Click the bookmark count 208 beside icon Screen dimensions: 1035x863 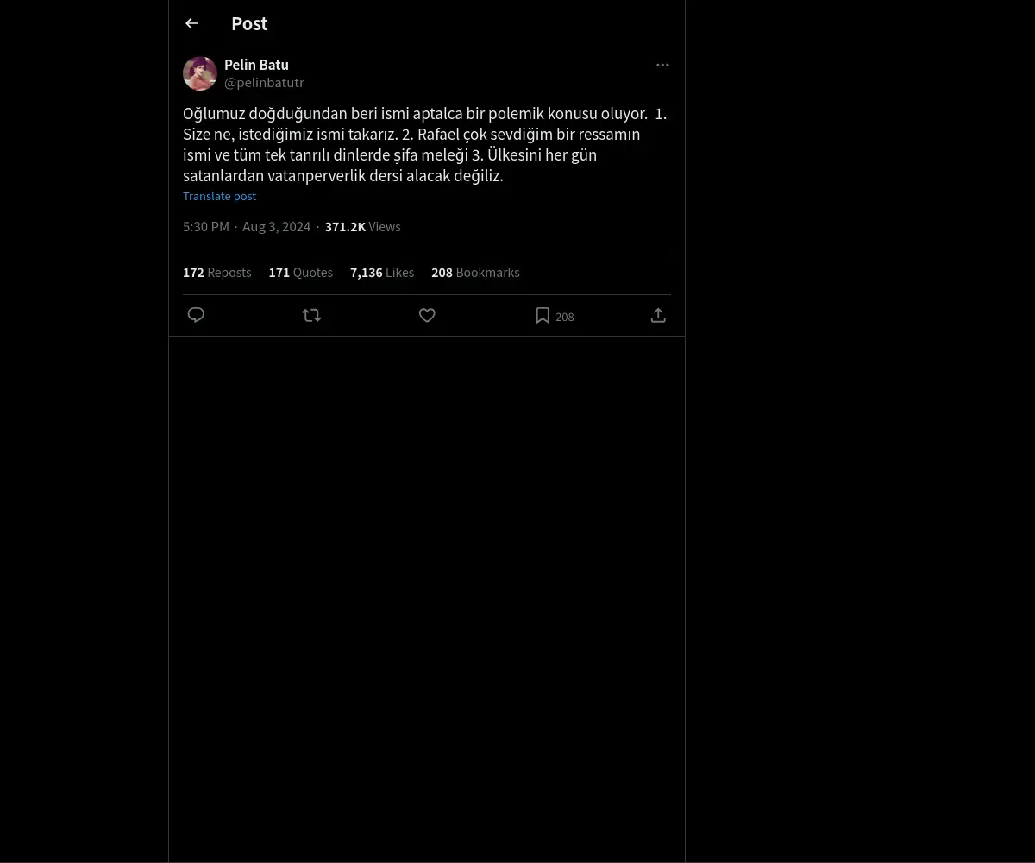pos(565,317)
